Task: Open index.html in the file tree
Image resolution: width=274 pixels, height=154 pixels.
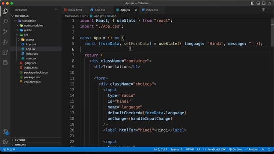Action: pos(36,68)
